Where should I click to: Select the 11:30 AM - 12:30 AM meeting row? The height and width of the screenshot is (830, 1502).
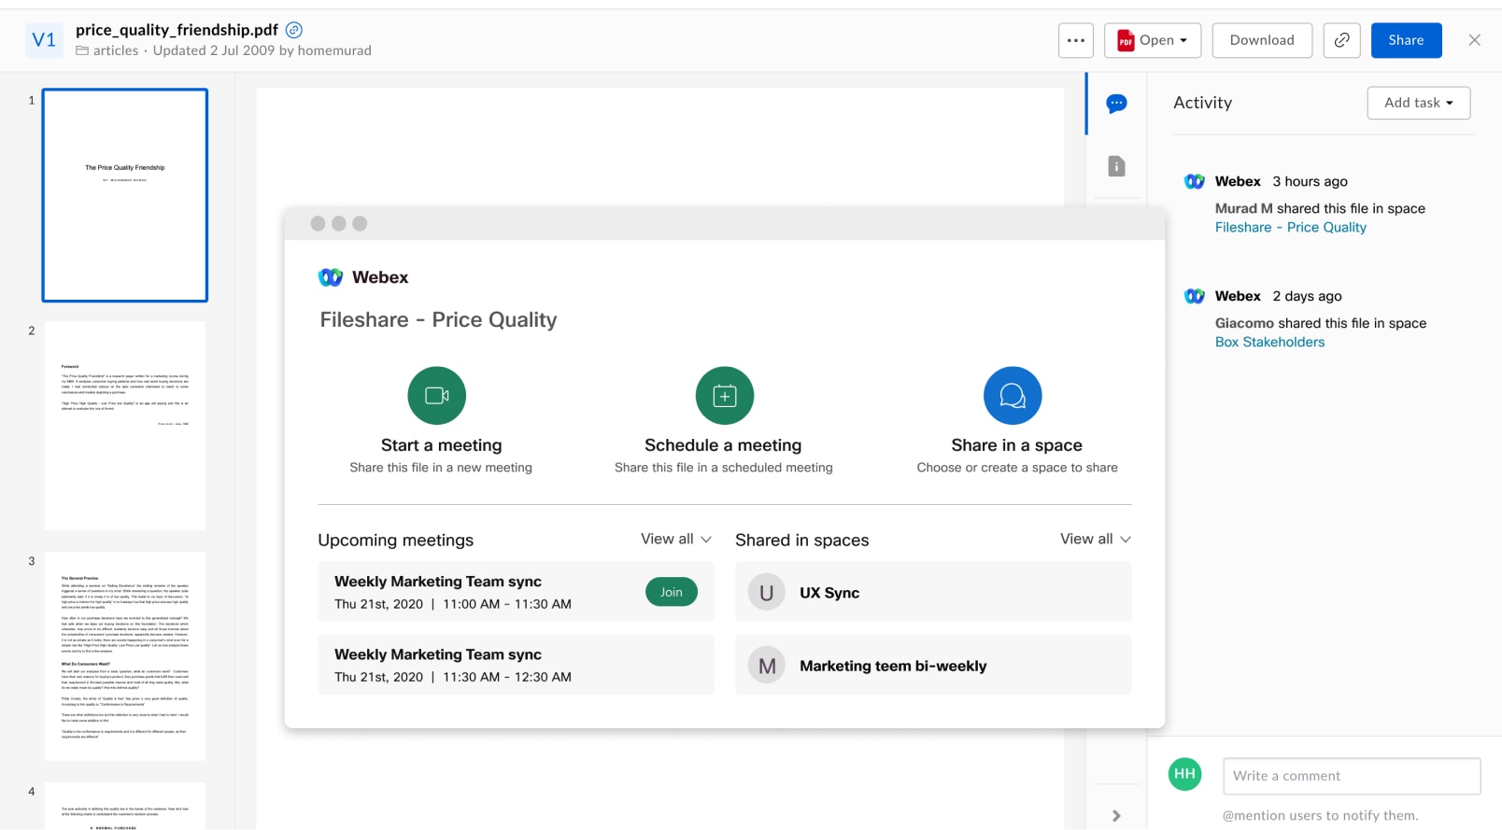(516, 665)
